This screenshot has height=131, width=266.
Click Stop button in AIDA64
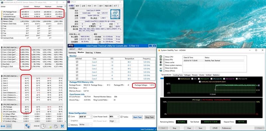point(174,128)
